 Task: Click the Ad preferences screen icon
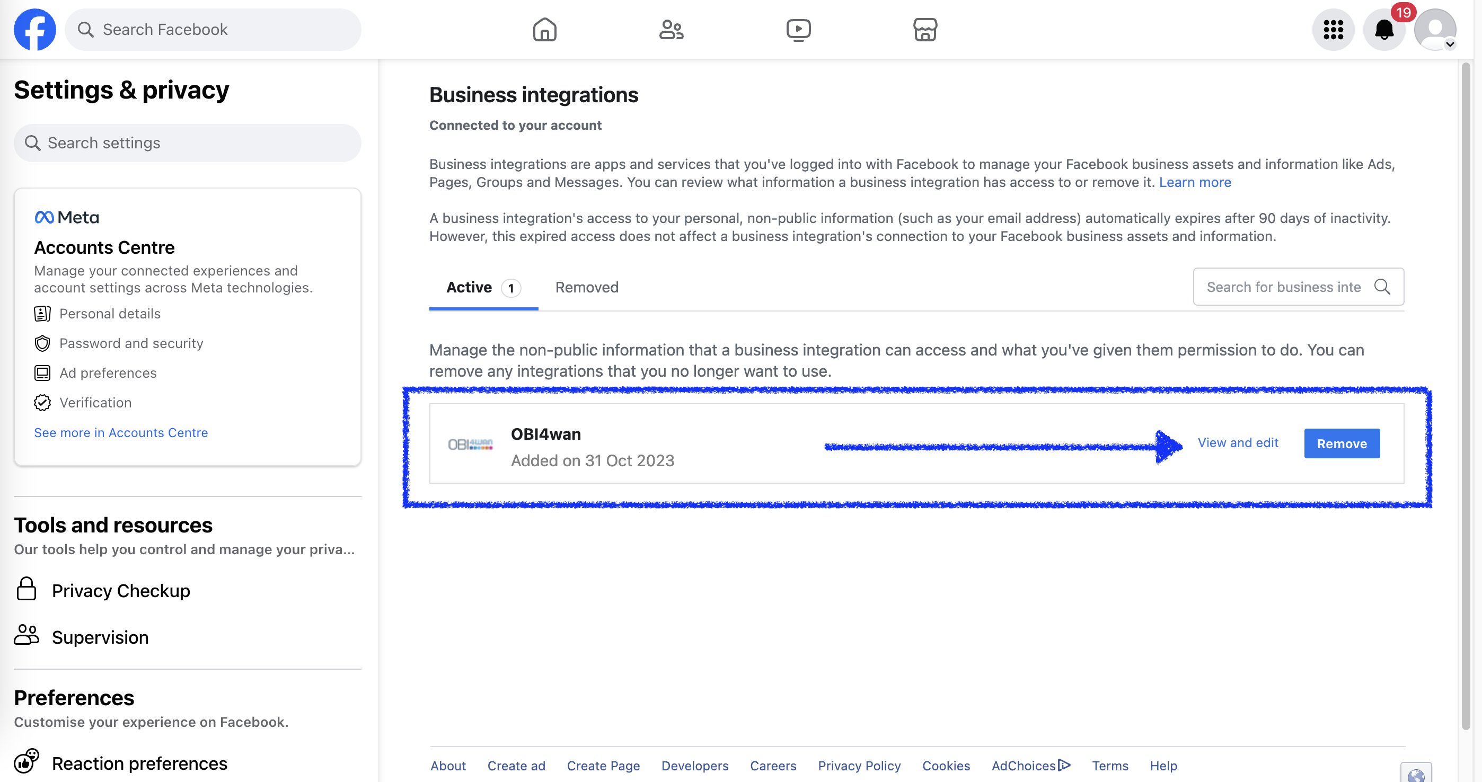(x=42, y=373)
